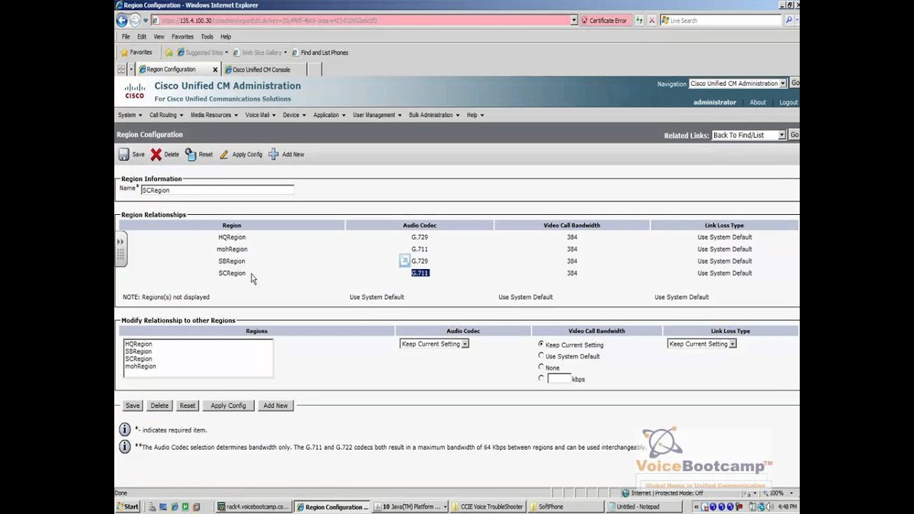914x514 pixels.
Task: Open the Related Links dropdown
Action: (748, 135)
